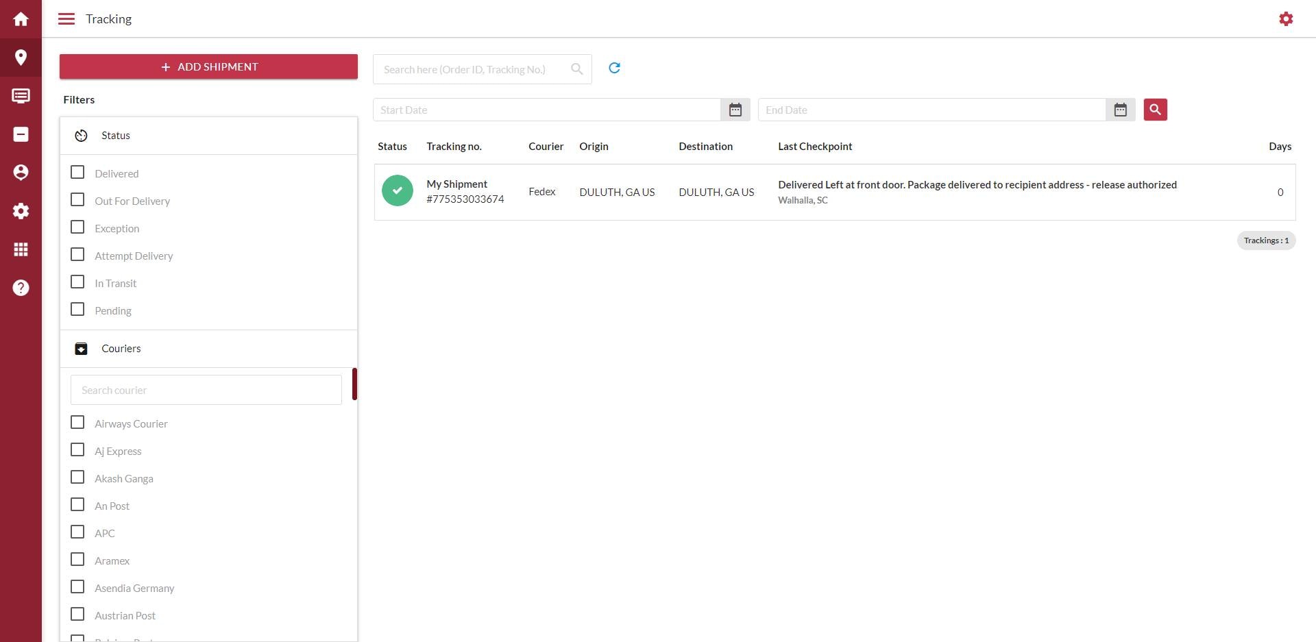The height and width of the screenshot is (642, 1316).
Task: Open the messages sidebar icon
Action: pyautogui.click(x=21, y=96)
